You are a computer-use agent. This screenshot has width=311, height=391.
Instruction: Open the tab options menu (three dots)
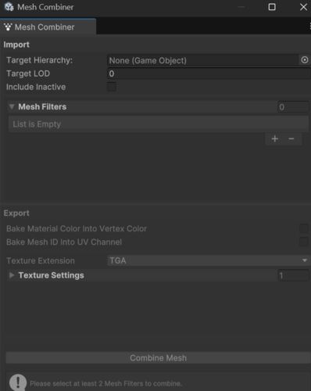[x=309, y=27]
